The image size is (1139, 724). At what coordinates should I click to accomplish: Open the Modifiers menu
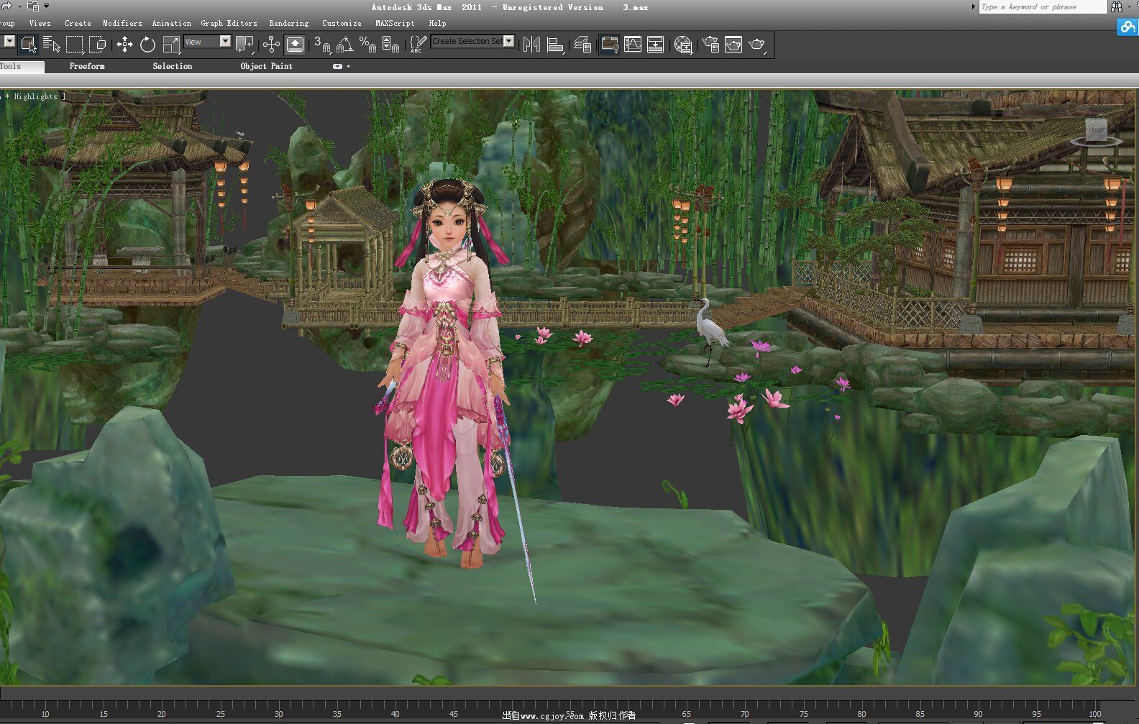(x=122, y=23)
